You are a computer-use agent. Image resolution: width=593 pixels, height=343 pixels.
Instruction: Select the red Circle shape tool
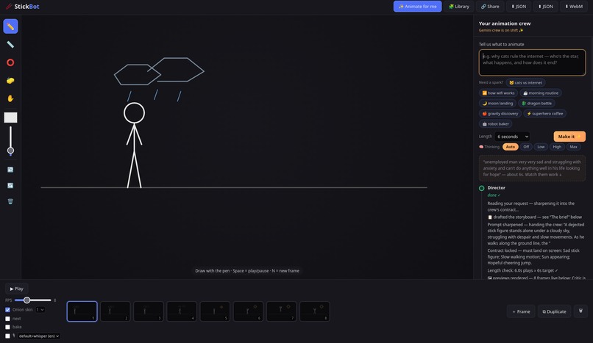pyautogui.click(x=10, y=62)
